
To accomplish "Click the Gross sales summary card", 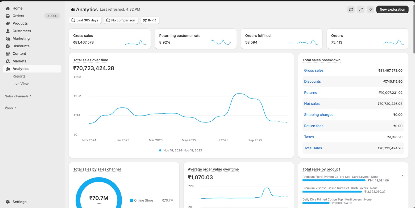I will pyautogui.click(x=109, y=39).
